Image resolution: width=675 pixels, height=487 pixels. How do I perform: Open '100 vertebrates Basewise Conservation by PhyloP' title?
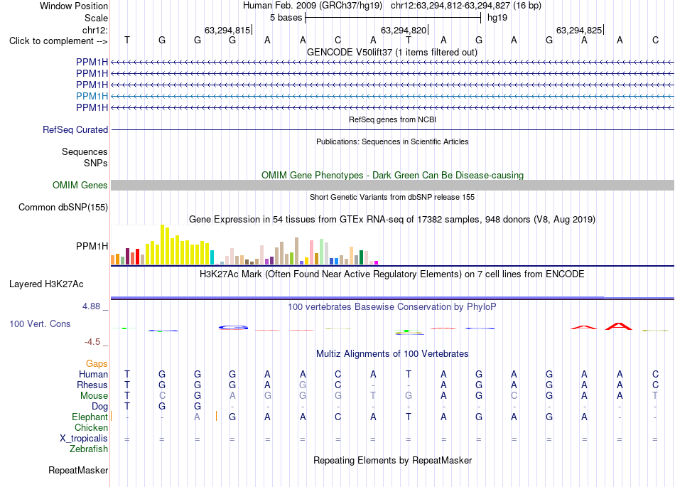[392, 307]
